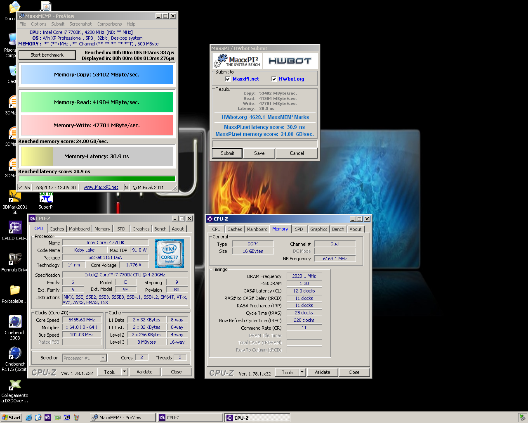Launch Cinebench R11.5 desktop shortcut
The height and width of the screenshot is (423, 528).
(15, 359)
